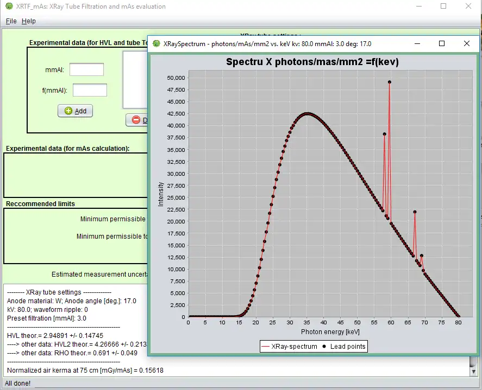Screen dimensions: 482x390
Task: Click the XRTF_mAs app icon in title bar
Action: coord(9,7)
